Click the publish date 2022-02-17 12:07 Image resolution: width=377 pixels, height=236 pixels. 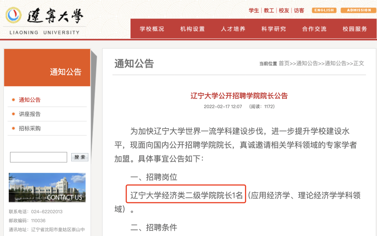click(x=223, y=106)
